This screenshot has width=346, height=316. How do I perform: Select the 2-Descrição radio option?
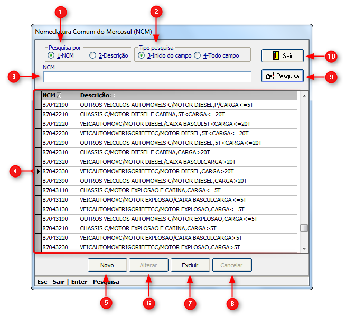pyautogui.click(x=92, y=55)
